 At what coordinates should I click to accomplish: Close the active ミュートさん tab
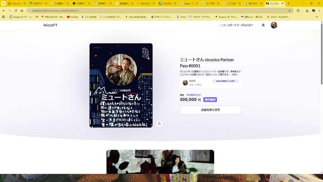[x=283, y=3]
